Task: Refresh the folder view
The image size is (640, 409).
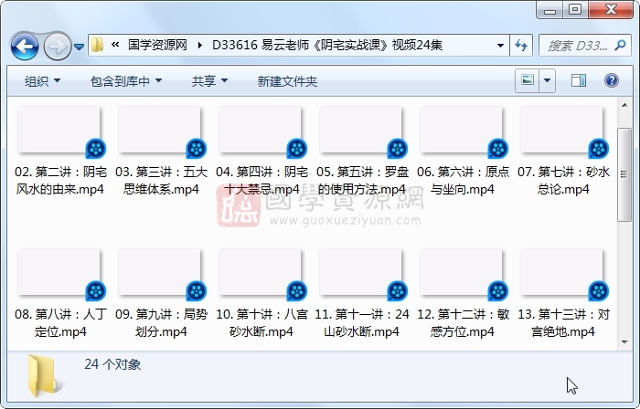Action: tap(521, 46)
